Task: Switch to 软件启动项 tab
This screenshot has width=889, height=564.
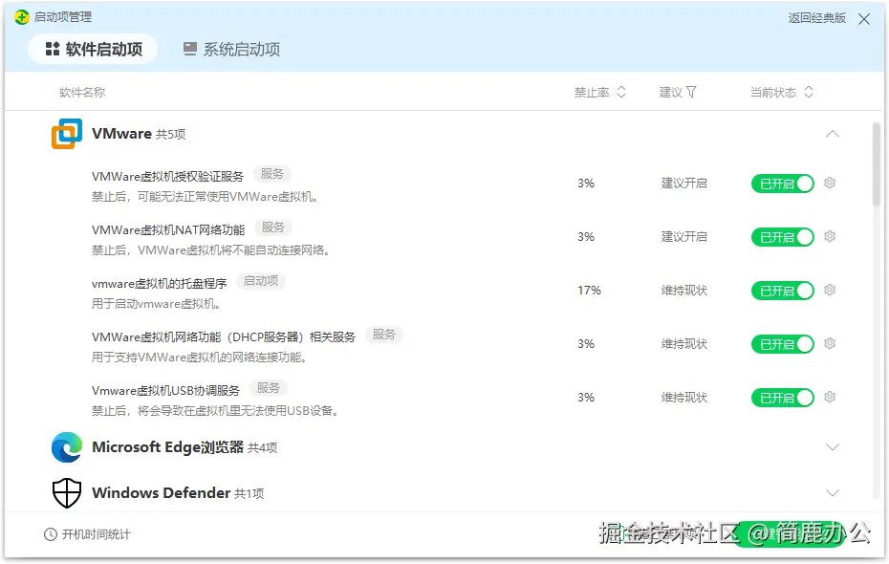Action: (93, 50)
